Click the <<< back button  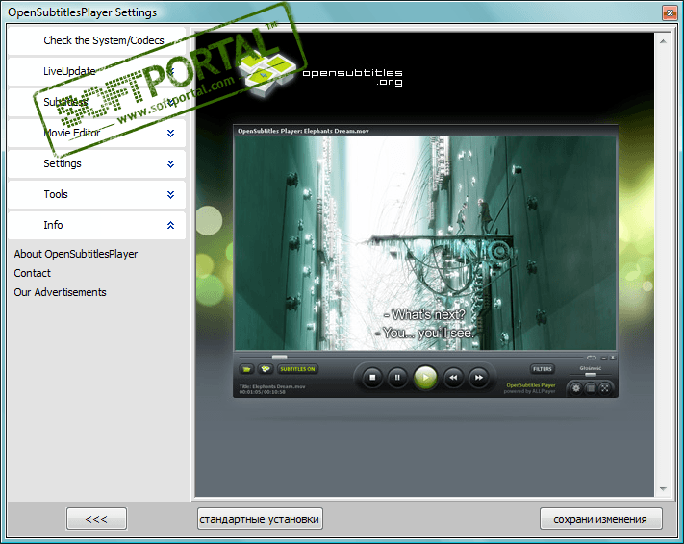point(96,519)
